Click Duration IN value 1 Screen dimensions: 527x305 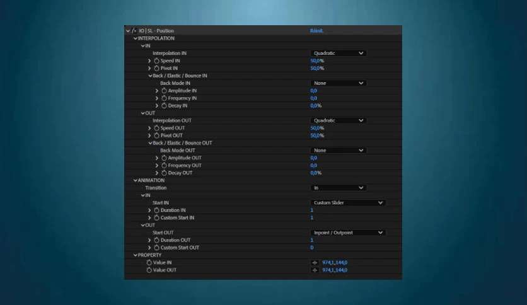312,210
